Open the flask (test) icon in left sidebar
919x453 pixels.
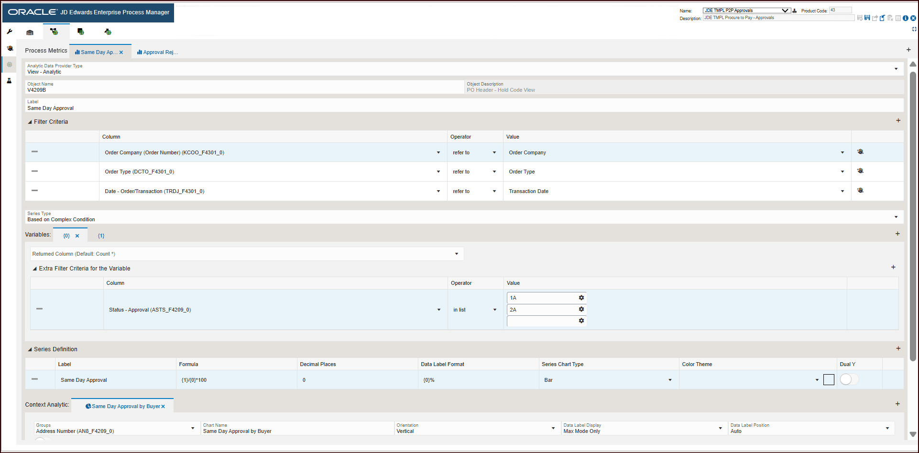[x=9, y=80]
